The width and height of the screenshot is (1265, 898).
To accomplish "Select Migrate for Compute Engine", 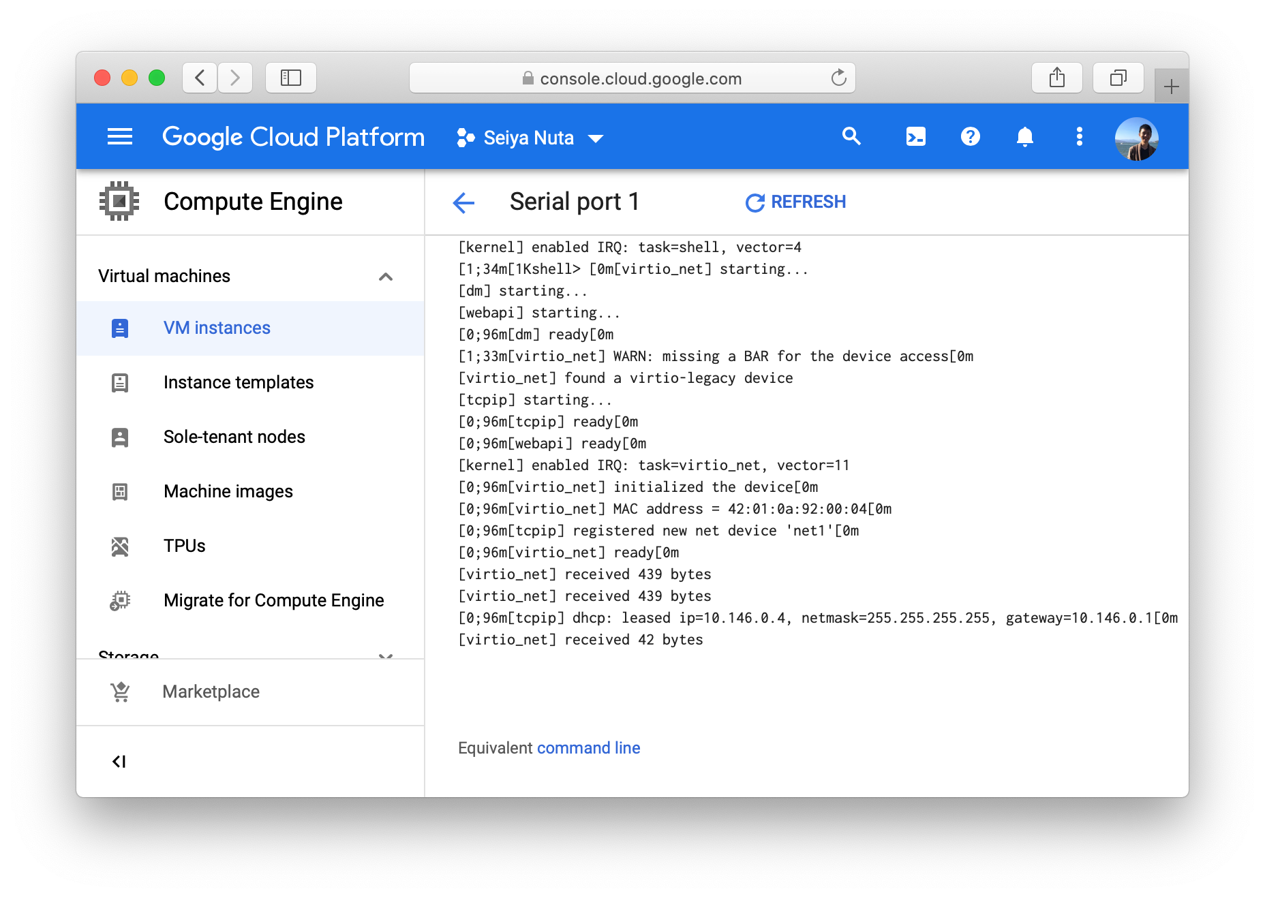I will (273, 600).
